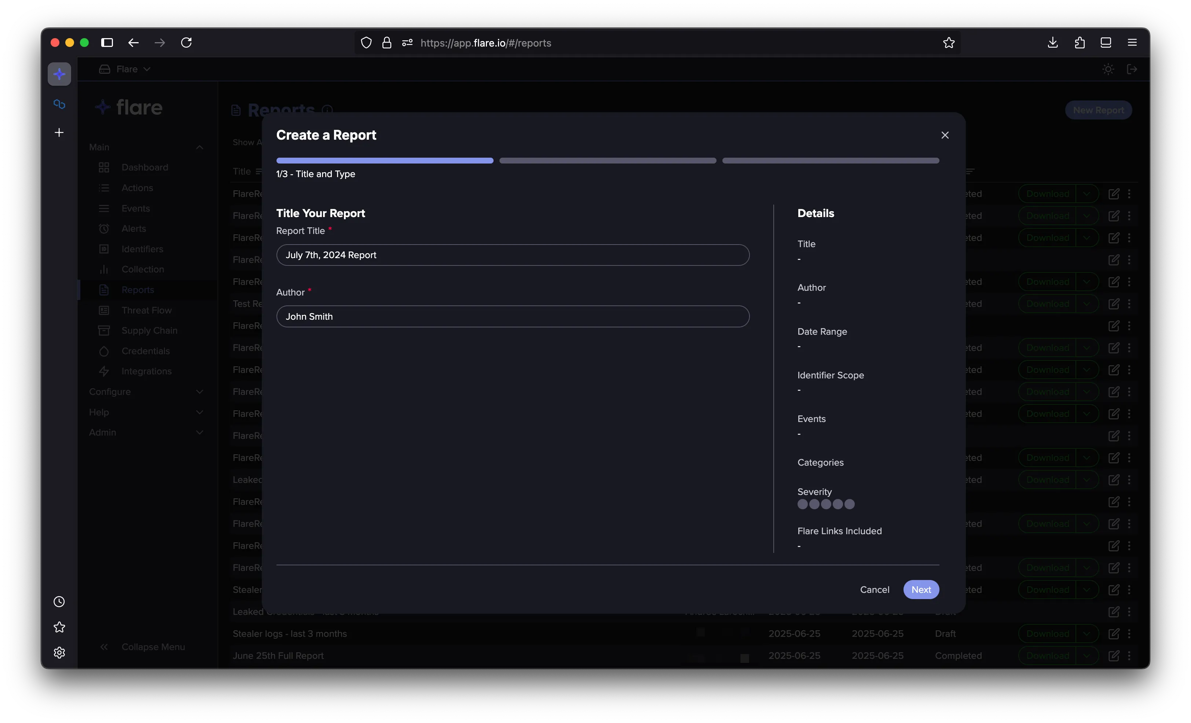Open Threat Flow in the sidebar
Screen dimensions: 1191x723
(146, 310)
